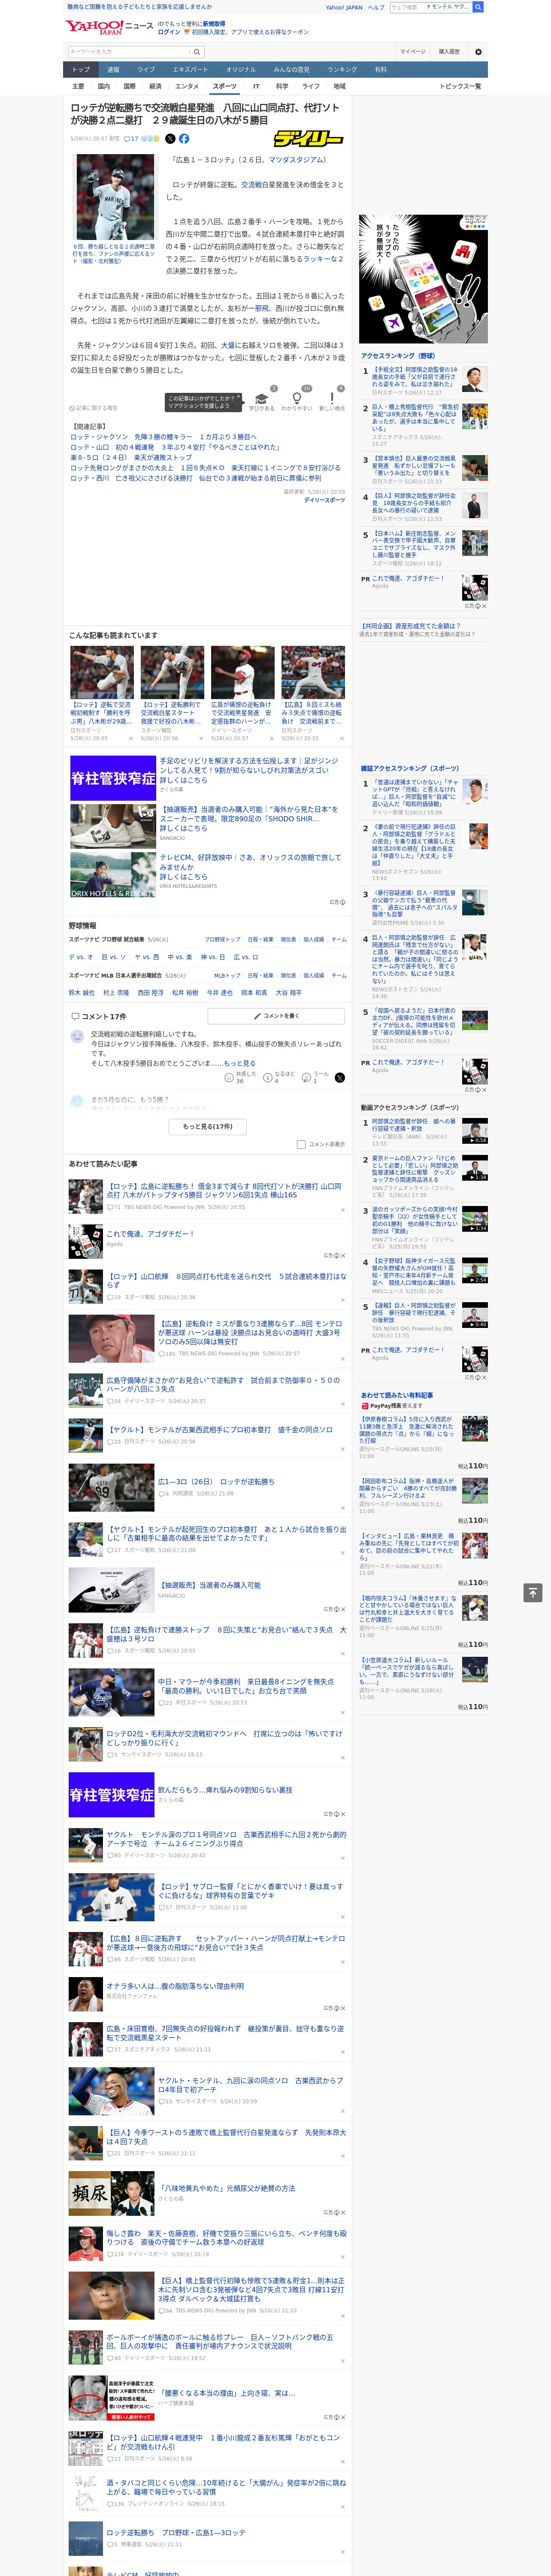Select the 有料 navigation tab
551x2576 pixels.
coord(380,70)
